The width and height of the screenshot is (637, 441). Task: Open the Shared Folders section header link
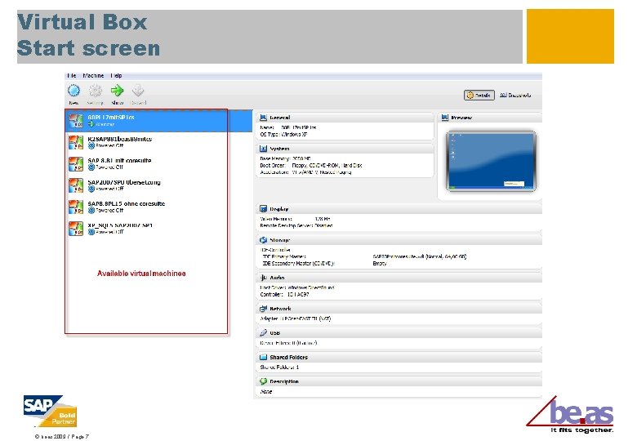(289, 358)
